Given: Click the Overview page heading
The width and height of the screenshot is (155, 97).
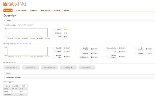Looking at the screenshot, I should (x=10, y=15).
